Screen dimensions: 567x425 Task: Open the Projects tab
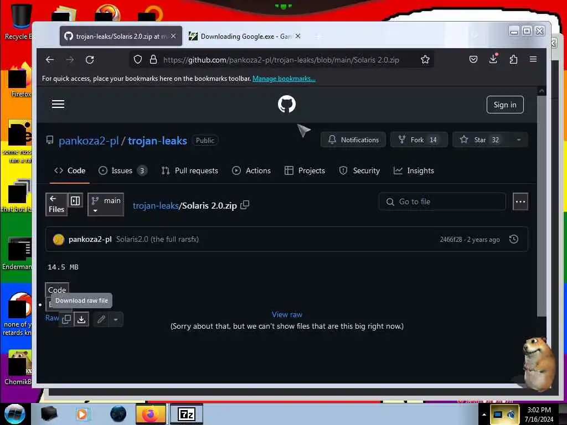tap(305, 170)
